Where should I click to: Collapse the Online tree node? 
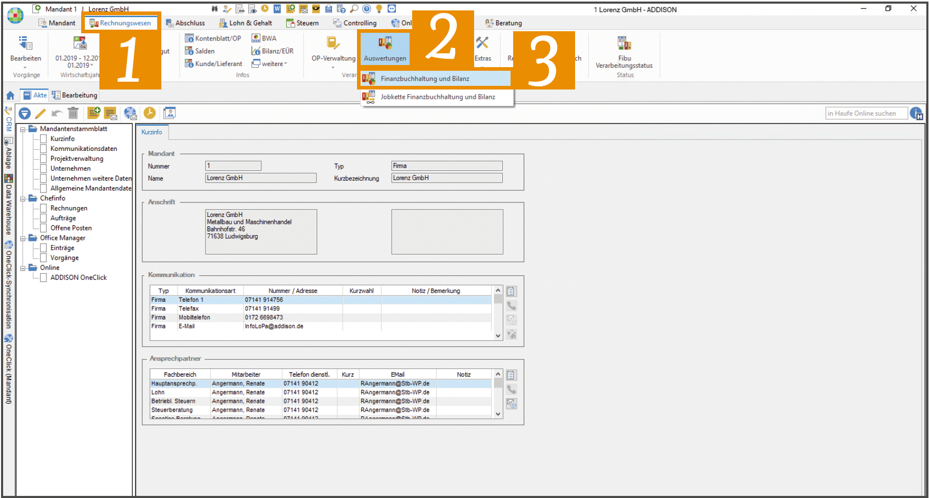pos(23,268)
